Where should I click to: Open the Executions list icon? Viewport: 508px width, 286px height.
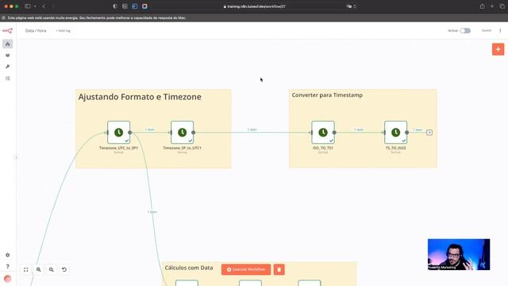pos(8,78)
